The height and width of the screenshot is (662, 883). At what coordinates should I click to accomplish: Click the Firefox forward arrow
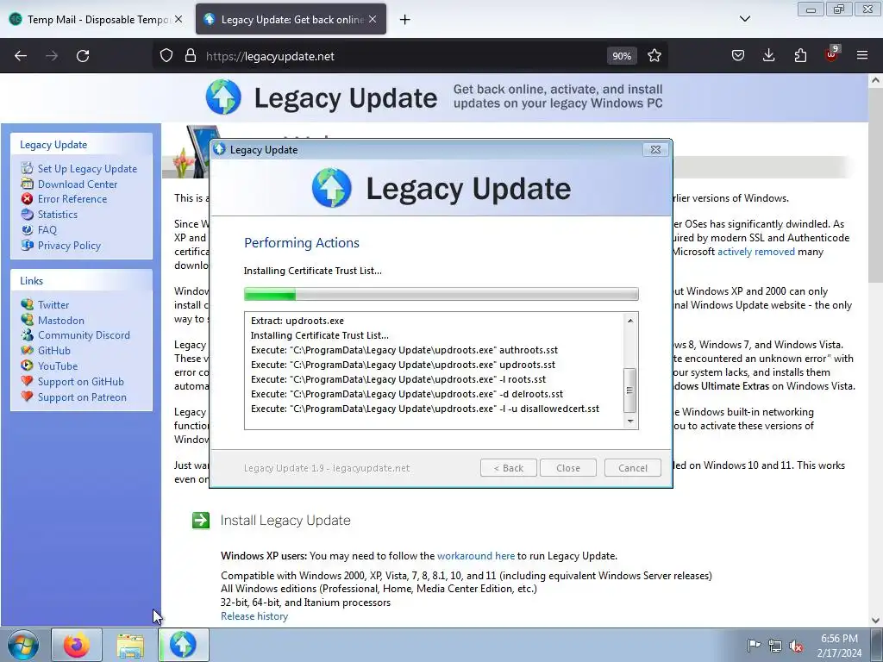(52, 56)
